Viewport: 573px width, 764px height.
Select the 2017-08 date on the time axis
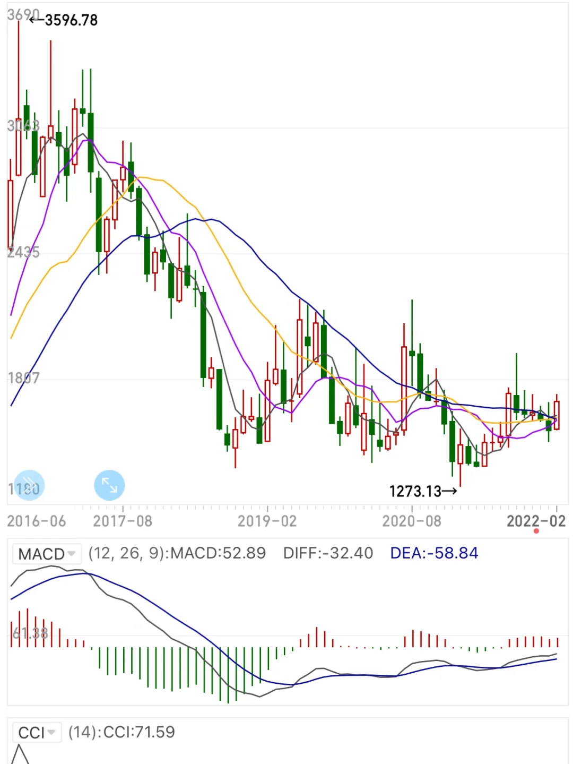(123, 521)
